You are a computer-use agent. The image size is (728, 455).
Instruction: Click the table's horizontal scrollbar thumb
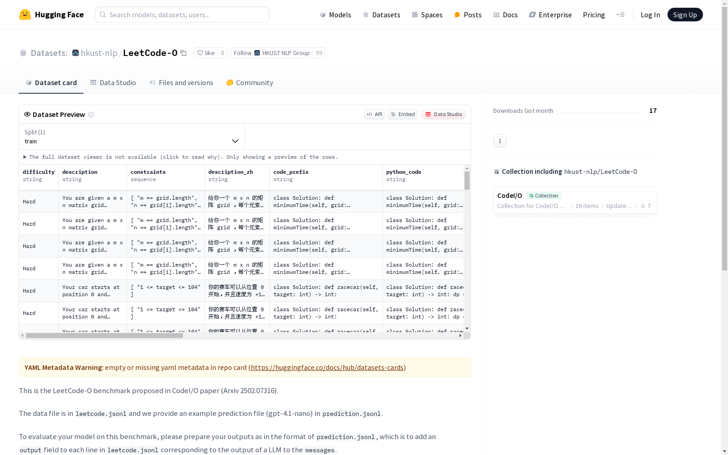pos(104,336)
